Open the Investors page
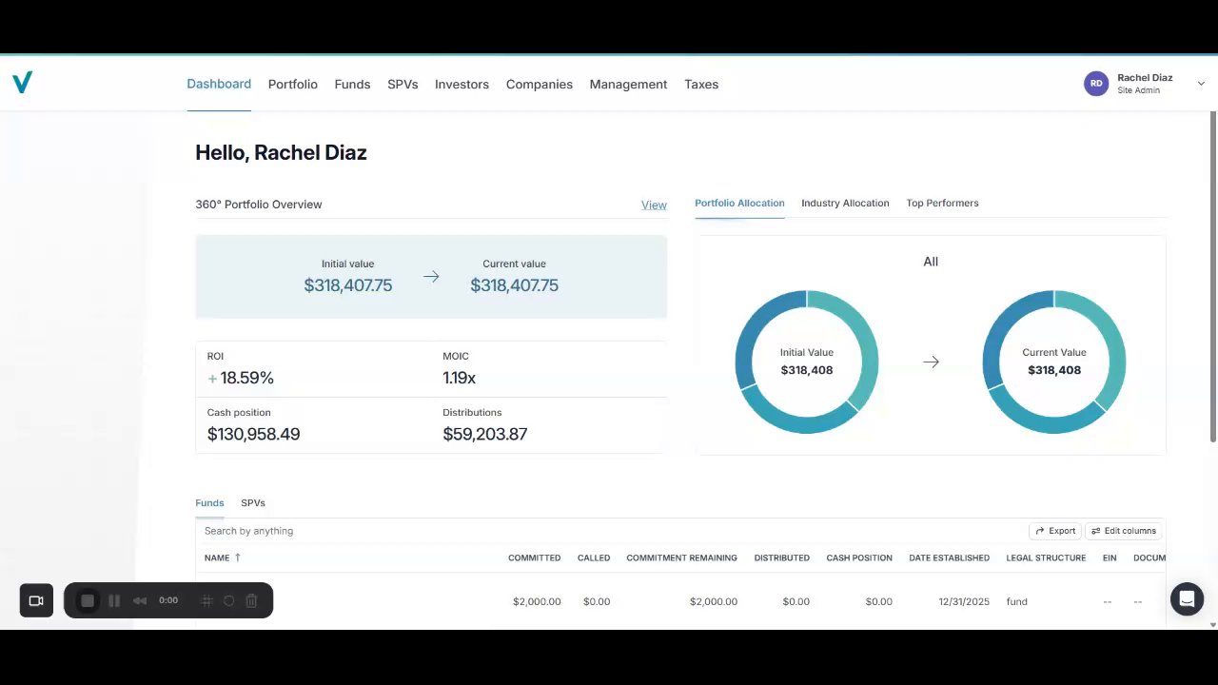The width and height of the screenshot is (1218, 685). (462, 84)
